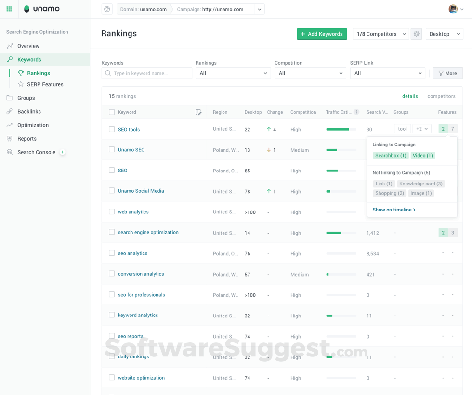Screen dimensions: 472x395
Task: Click the Traffic Estimation info icon
Action: pos(356,112)
